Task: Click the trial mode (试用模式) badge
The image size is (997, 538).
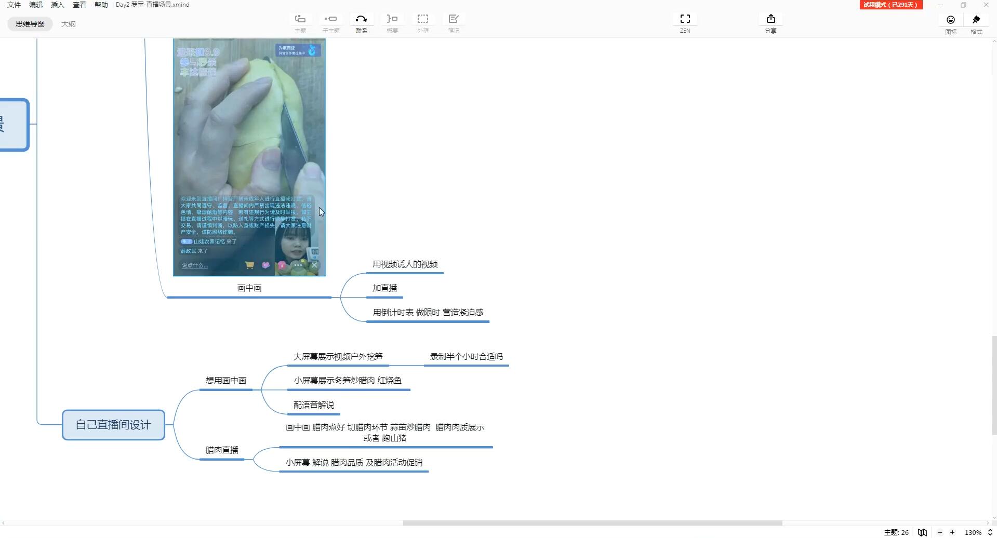Action: (x=890, y=5)
